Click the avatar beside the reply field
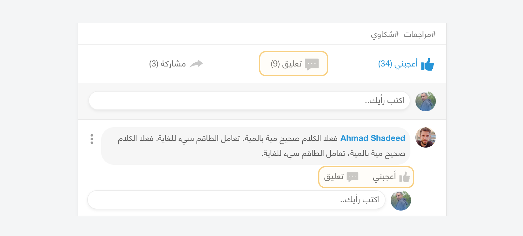 tap(401, 201)
